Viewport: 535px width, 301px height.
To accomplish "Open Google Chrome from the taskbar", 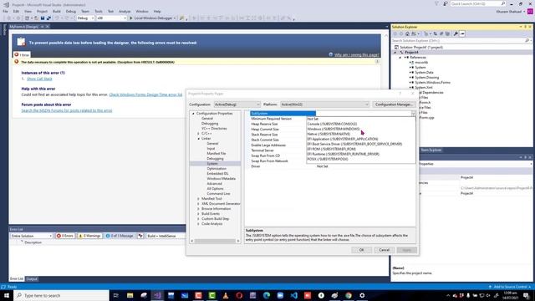I will (x=349, y=295).
